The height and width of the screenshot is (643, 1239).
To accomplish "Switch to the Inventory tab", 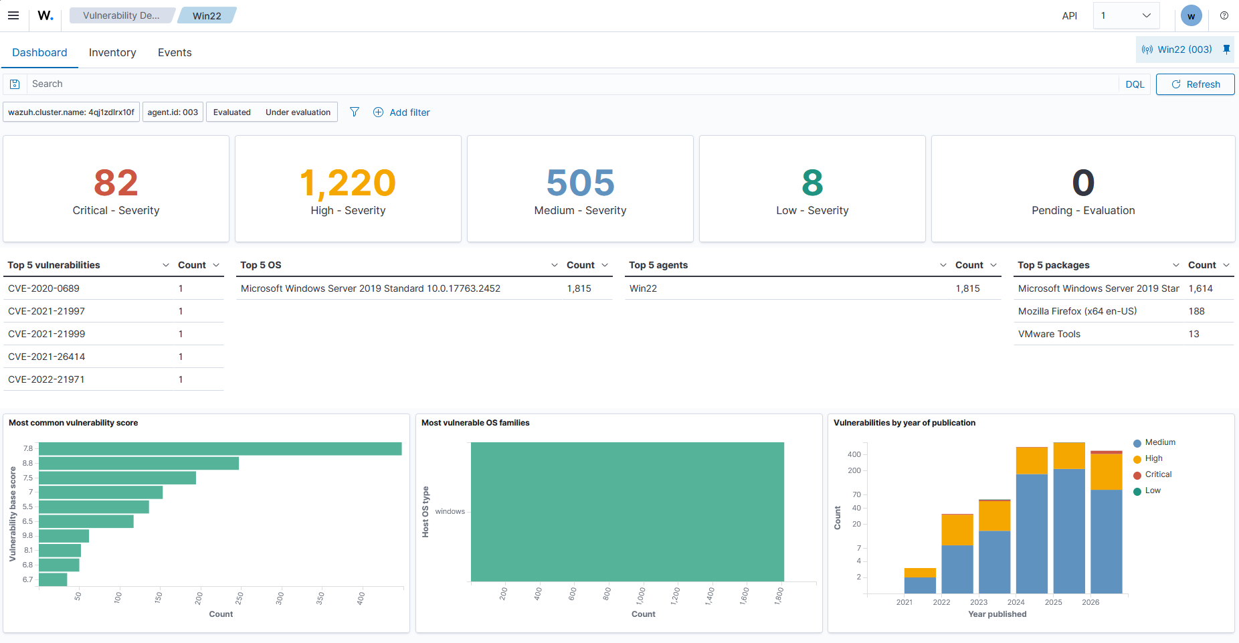I will pyautogui.click(x=112, y=52).
